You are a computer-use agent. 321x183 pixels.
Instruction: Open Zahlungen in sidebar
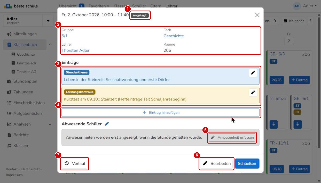coord(23,92)
